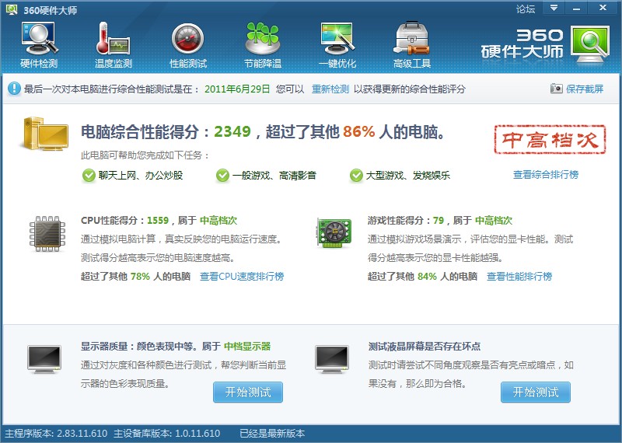Viewport: 622px width, 443px height.
Task: Click the game score 79
Action: [439, 221]
